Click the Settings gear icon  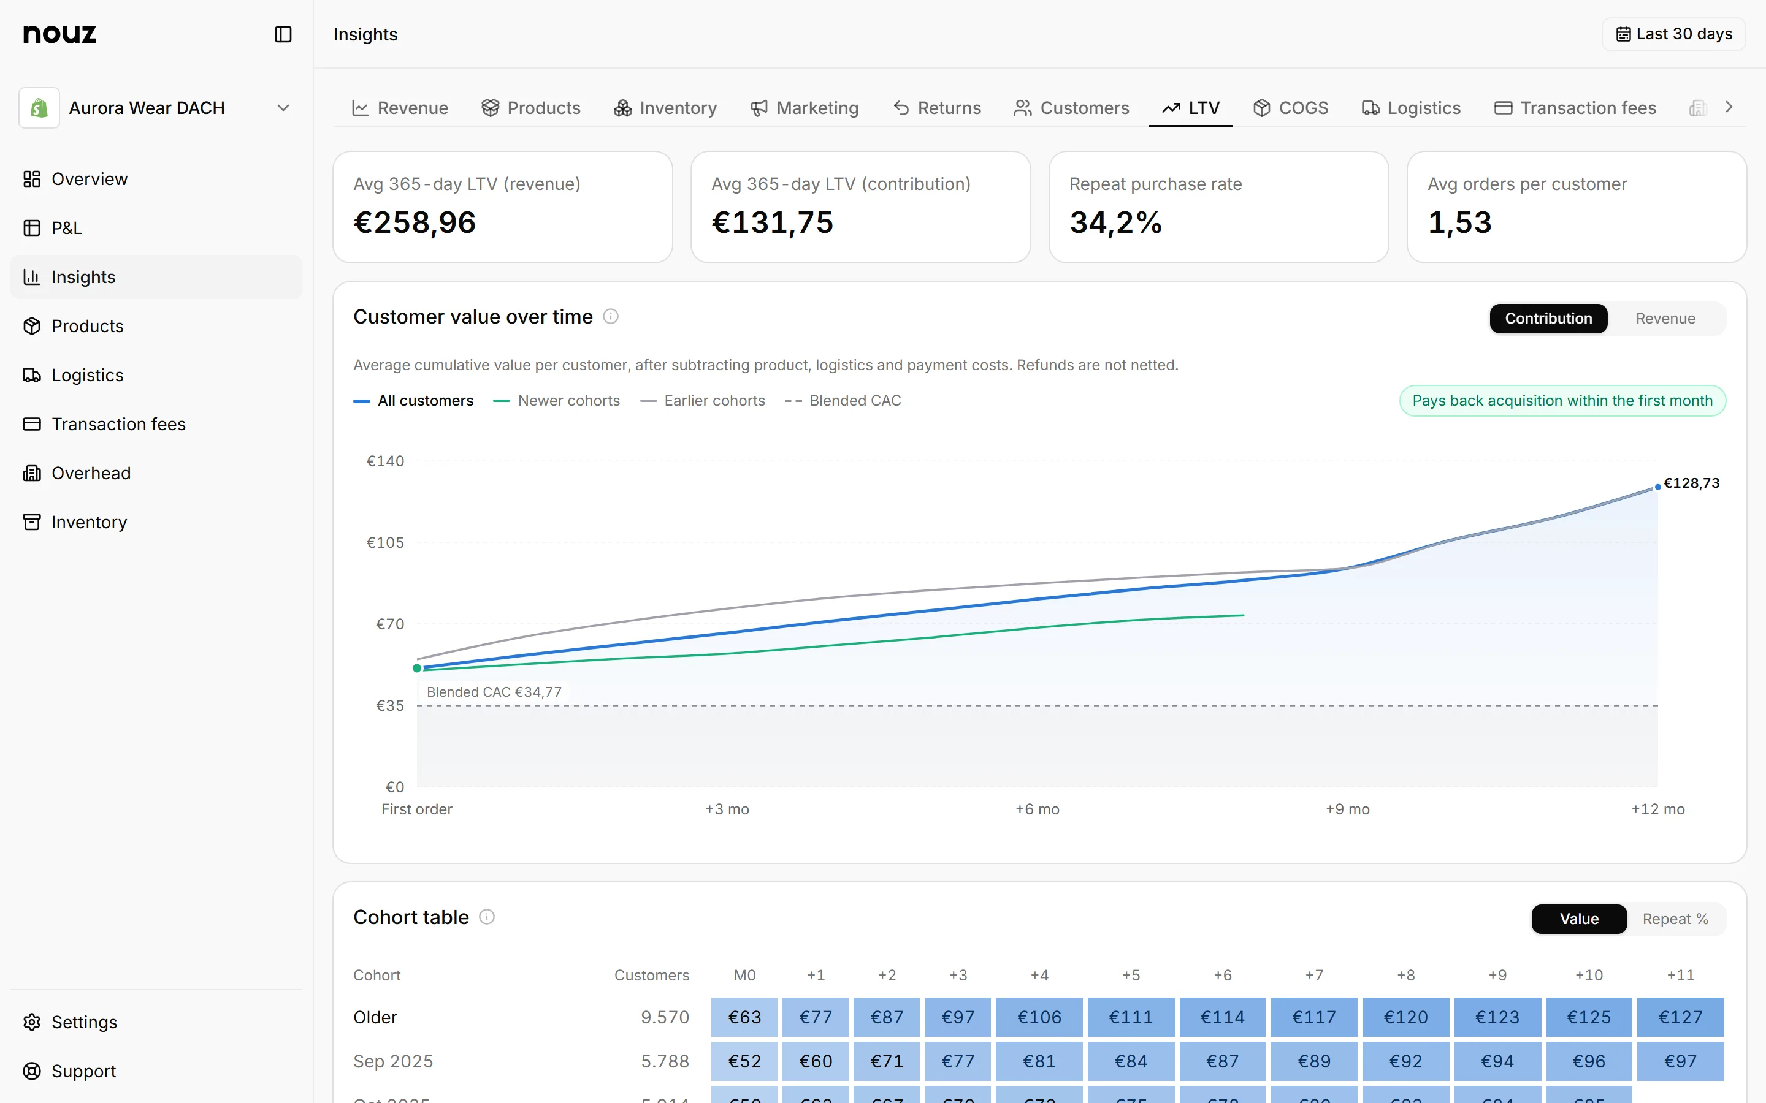point(31,1022)
